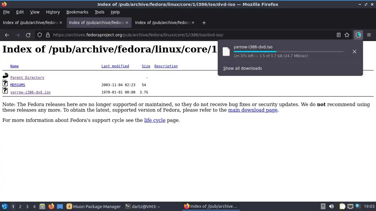
Task: Bookmark this page with the star icon
Action: 347,35
